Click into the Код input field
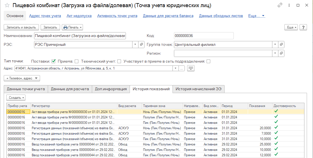Image resolution: width=313 pixels, height=158 pixels. (x=203, y=36)
